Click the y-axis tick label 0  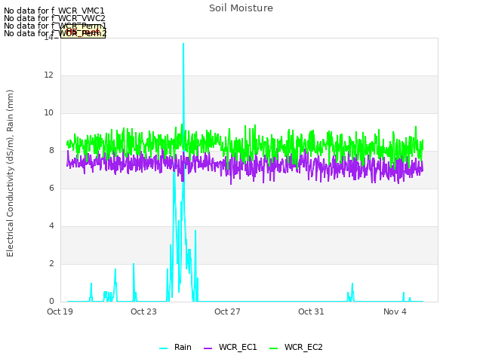click(51, 302)
